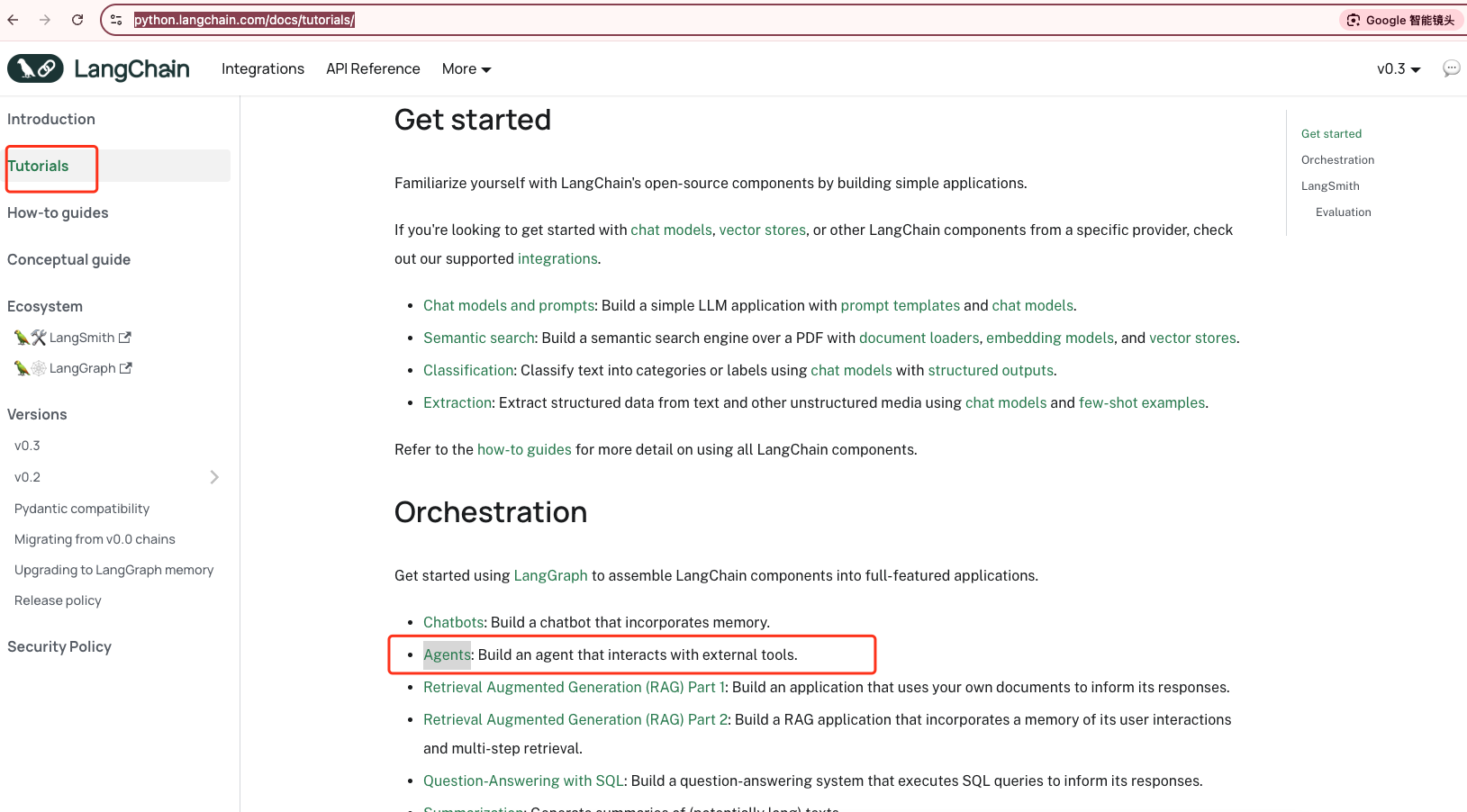1467x812 pixels.
Task: Open the v0.3 version dropdown
Action: (1399, 68)
